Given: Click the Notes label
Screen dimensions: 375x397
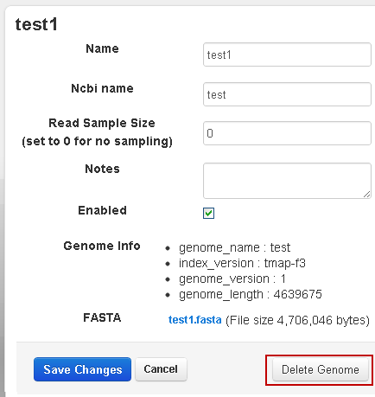Looking at the screenshot, I should [x=102, y=169].
